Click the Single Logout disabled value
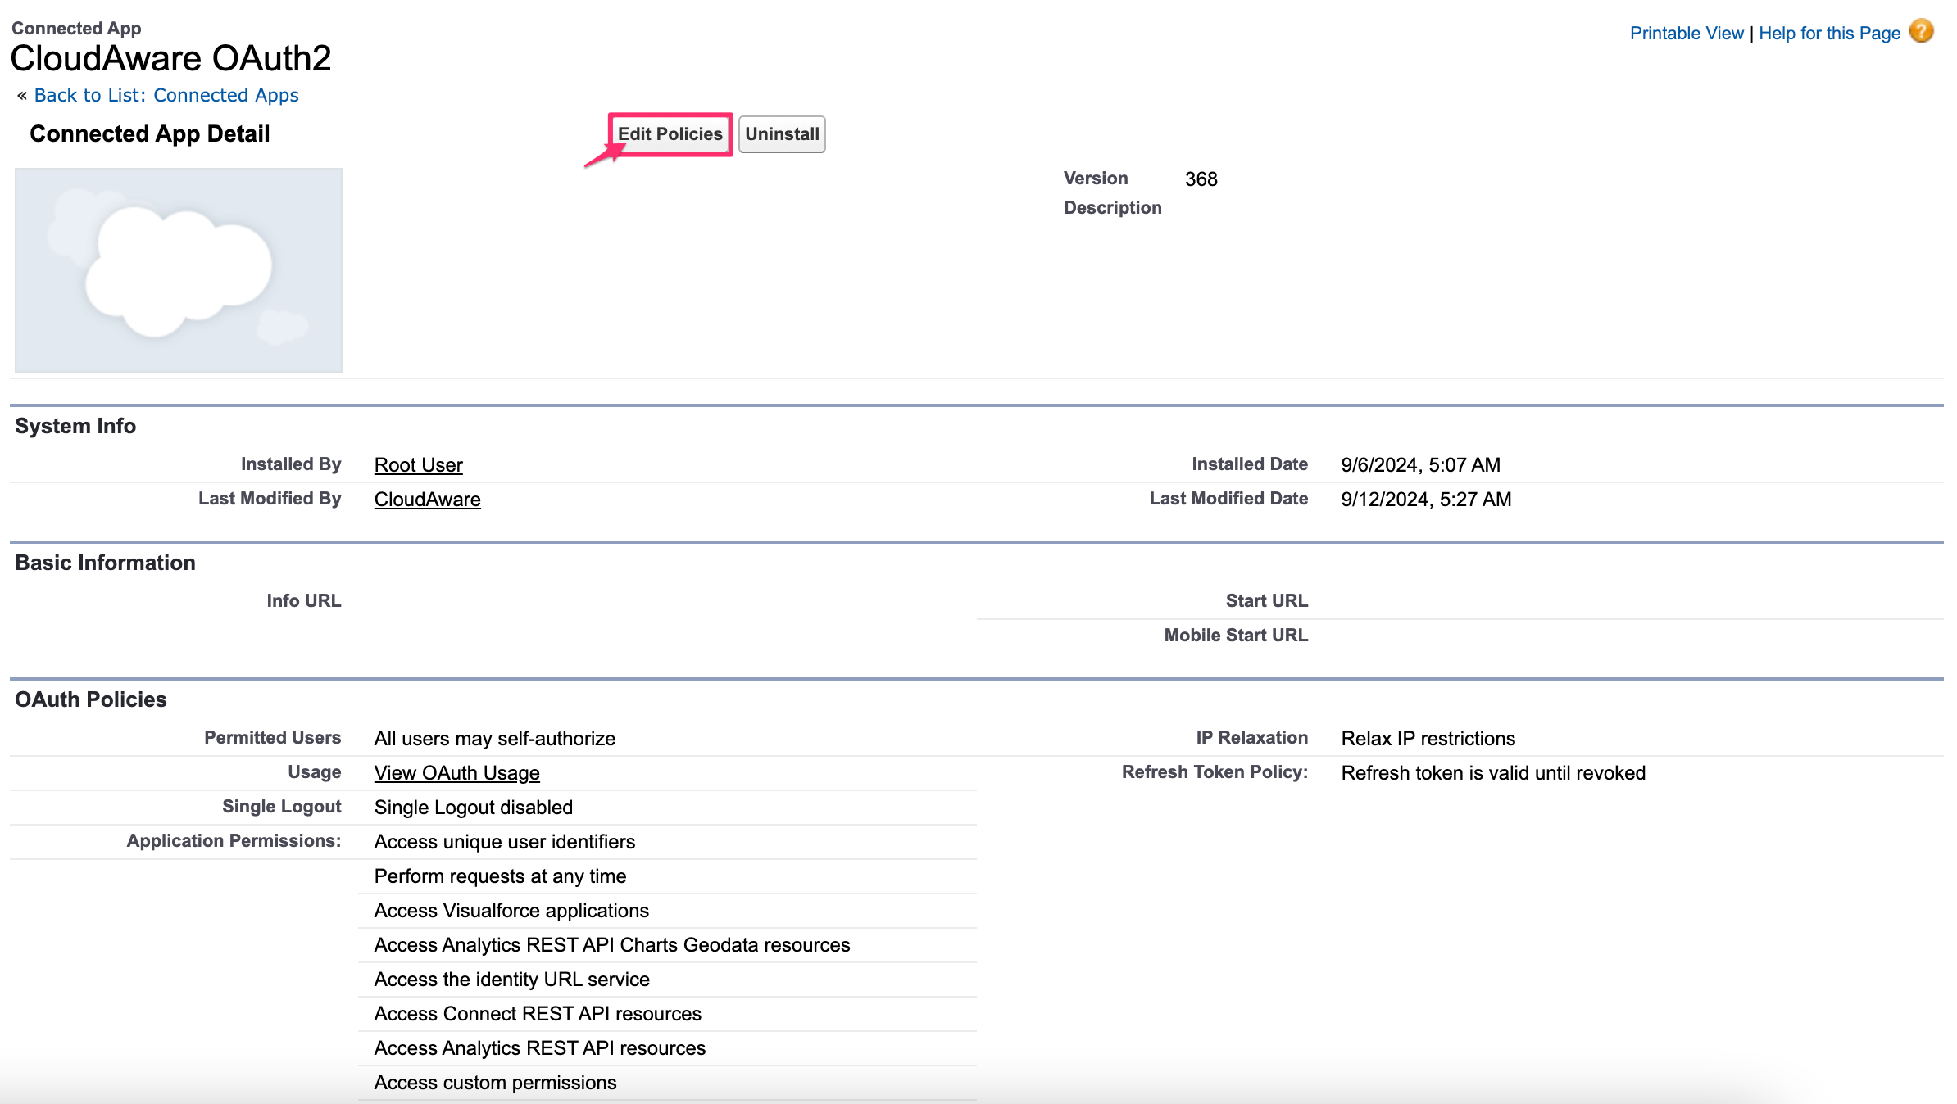This screenshot has height=1104, width=1957. point(473,807)
